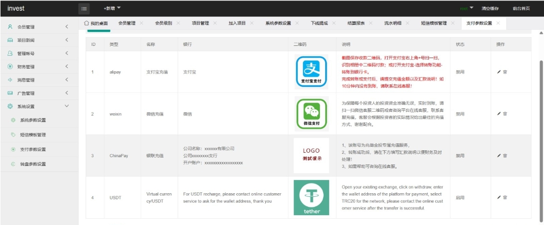Image resolution: width=544 pixels, height=225 pixels.
Task: Delete the USDT payment row
Action: coord(505,197)
